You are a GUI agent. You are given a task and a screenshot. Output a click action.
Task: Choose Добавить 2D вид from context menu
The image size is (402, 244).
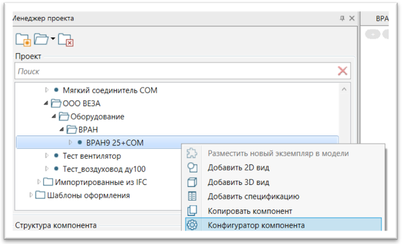coord(239,168)
